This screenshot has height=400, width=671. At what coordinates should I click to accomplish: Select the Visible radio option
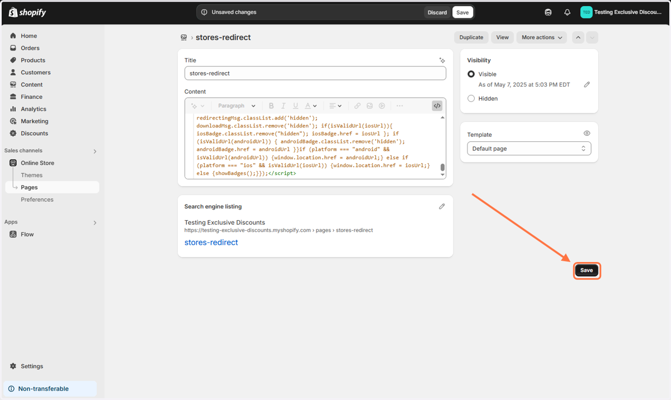[471, 74]
